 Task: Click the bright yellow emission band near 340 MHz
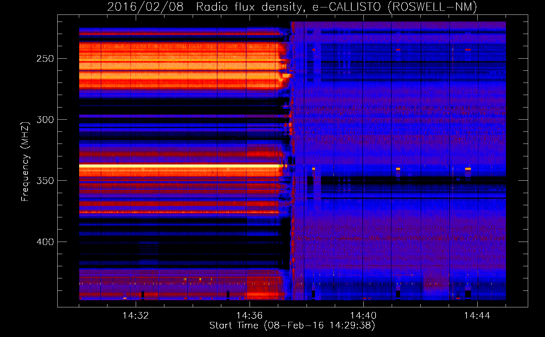(x=180, y=166)
